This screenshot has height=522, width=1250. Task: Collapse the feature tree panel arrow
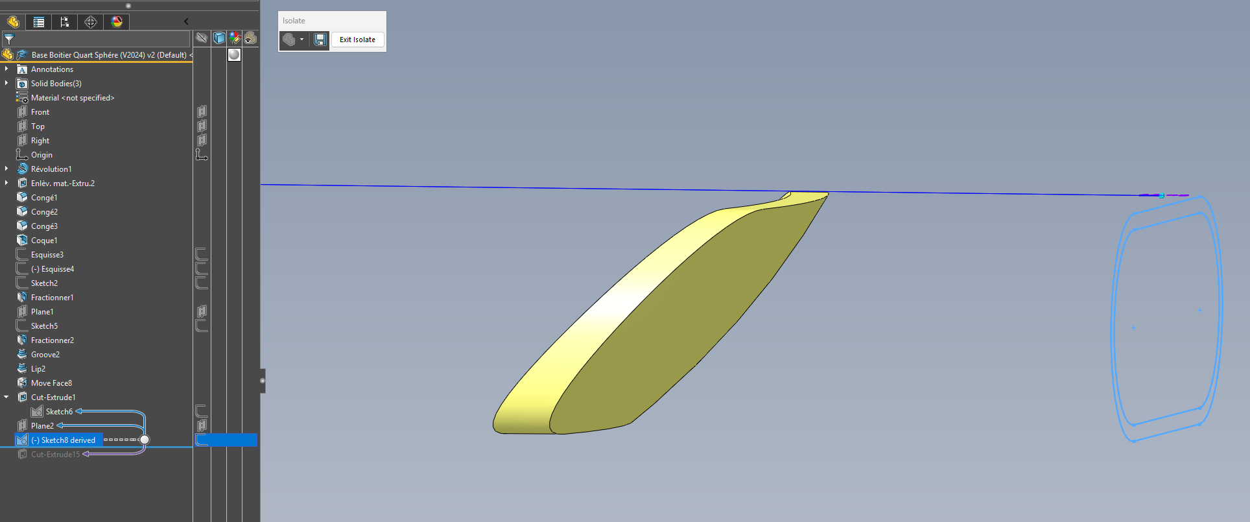point(186,21)
